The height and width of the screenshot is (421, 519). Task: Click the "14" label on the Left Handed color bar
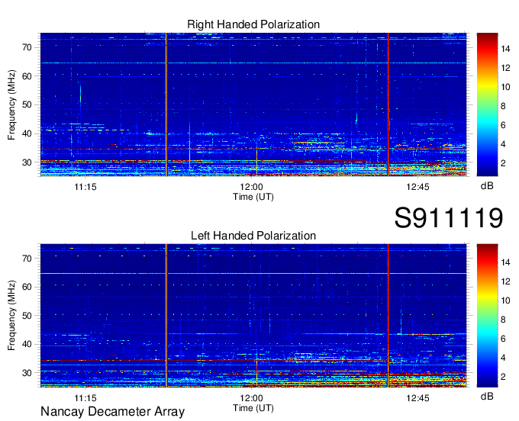(505, 262)
